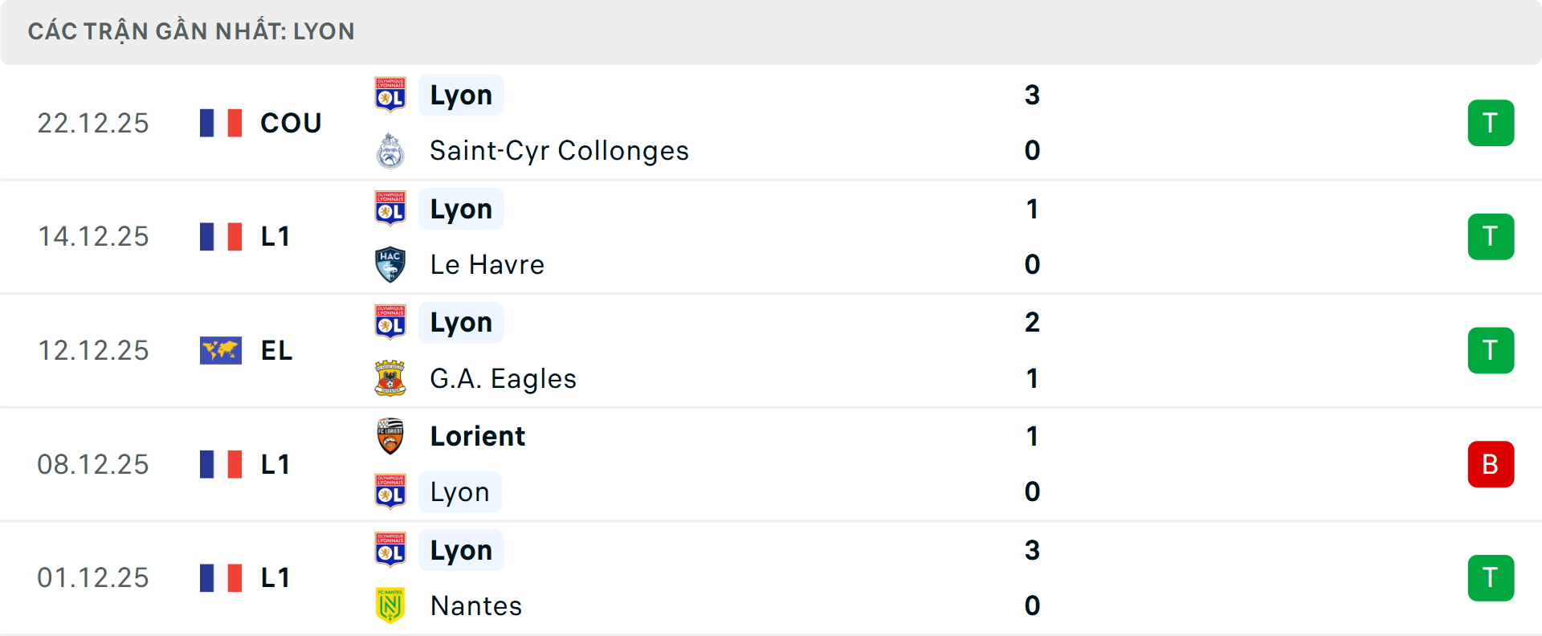This screenshot has width=1542, height=636.
Task: Click the Nantes yellow club crest
Action: [x=390, y=605]
